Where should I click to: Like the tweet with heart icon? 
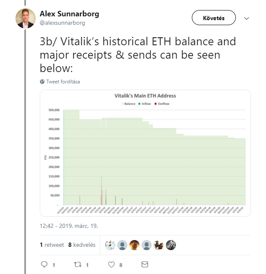[111, 264]
